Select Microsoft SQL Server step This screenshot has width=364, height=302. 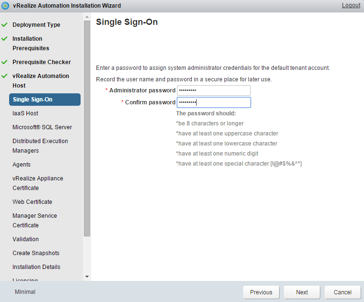click(42, 127)
